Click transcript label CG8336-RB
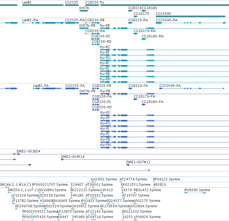The image size is (229, 221). point(95,20)
